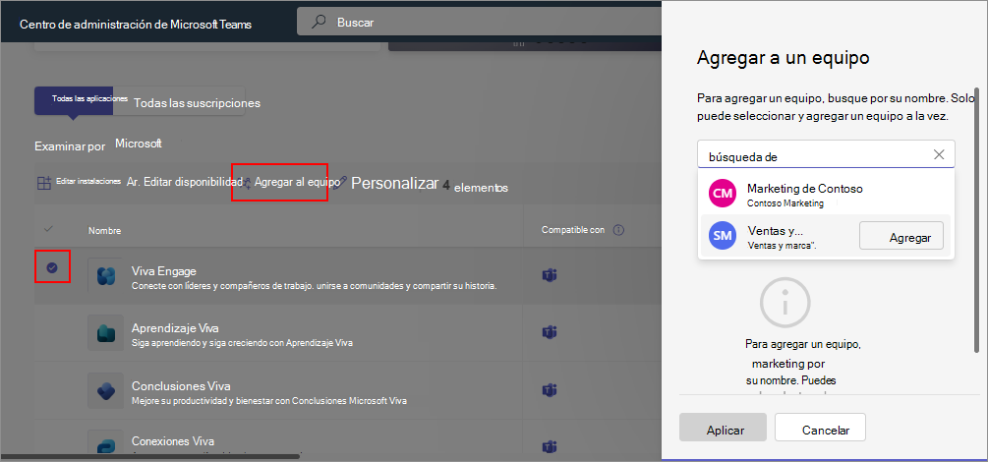Screen dimensions: 988x462
Task: Click the horizontal scrollbar at bottom
Action: 150,456
